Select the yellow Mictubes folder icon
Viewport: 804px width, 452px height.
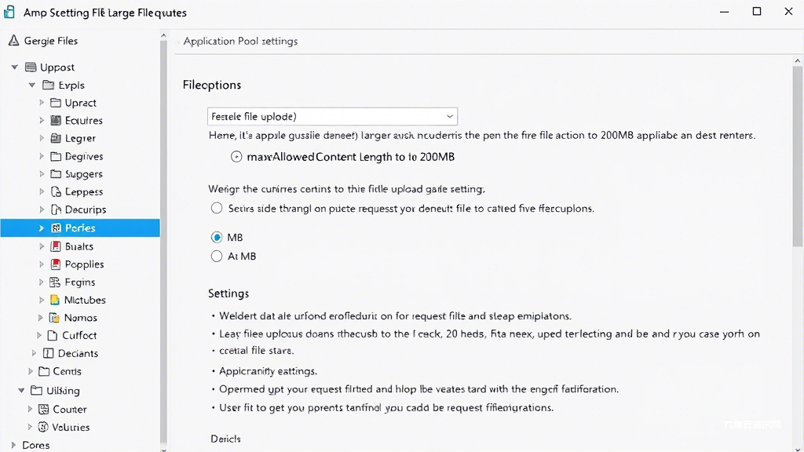tap(55, 300)
